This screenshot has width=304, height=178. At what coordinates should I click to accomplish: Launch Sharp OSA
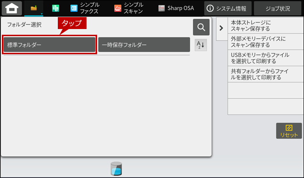pos(176,8)
